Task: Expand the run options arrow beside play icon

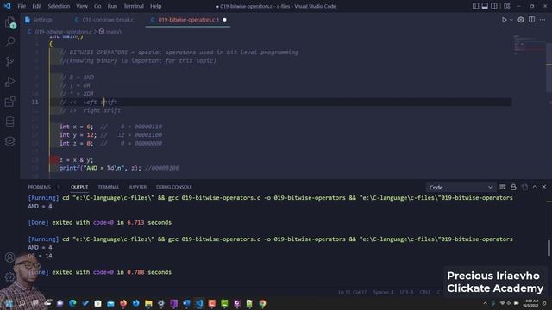Action: pos(511,20)
